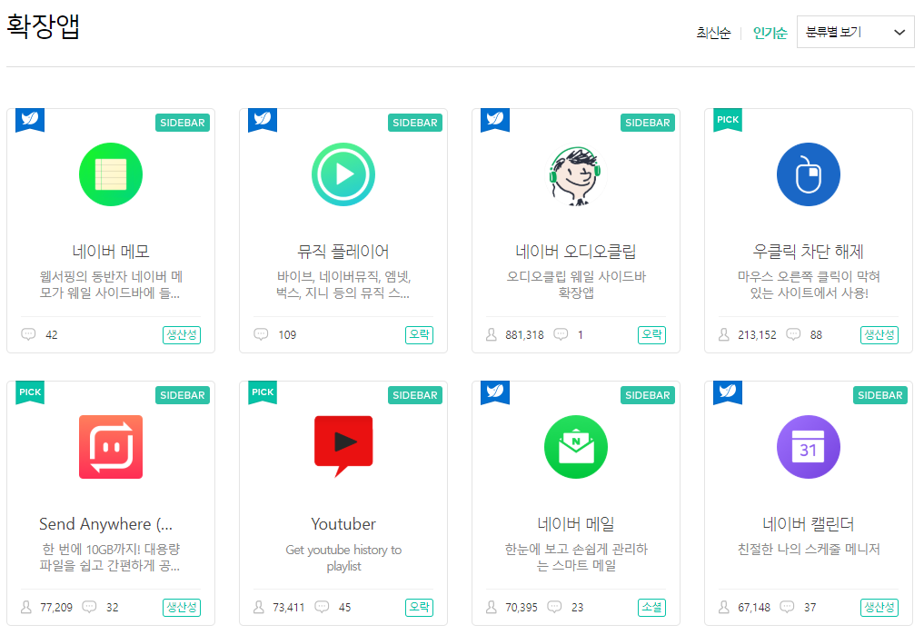Click the PICK ribbon on Send Anywhere
Viewport: 924px width, 635px height.
point(30,392)
